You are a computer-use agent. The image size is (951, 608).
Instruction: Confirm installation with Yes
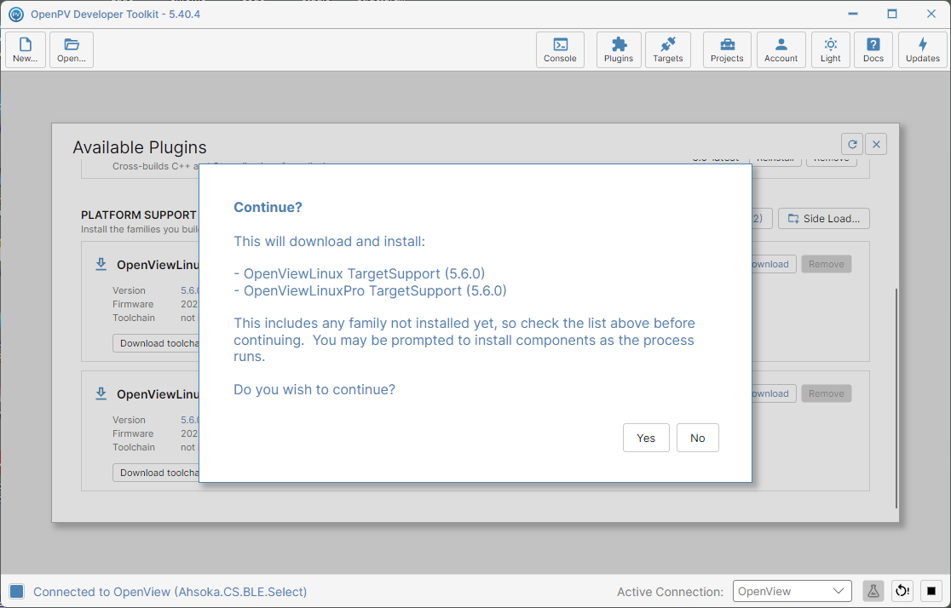tap(646, 438)
